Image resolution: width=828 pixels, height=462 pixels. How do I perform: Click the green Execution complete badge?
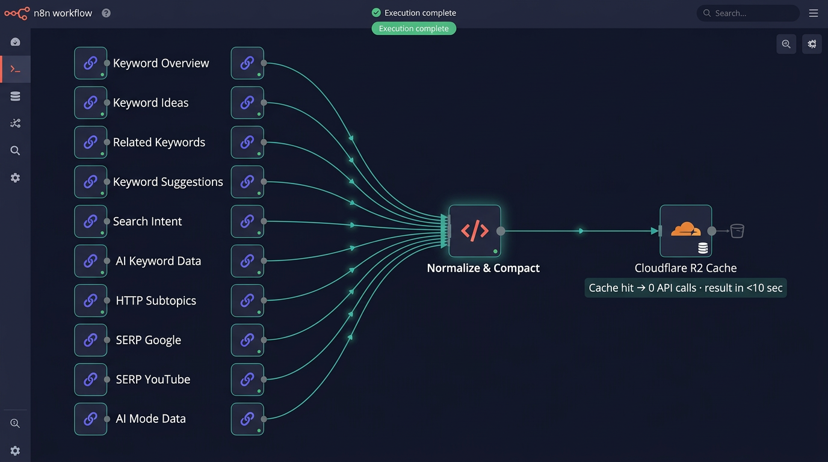[x=414, y=28]
